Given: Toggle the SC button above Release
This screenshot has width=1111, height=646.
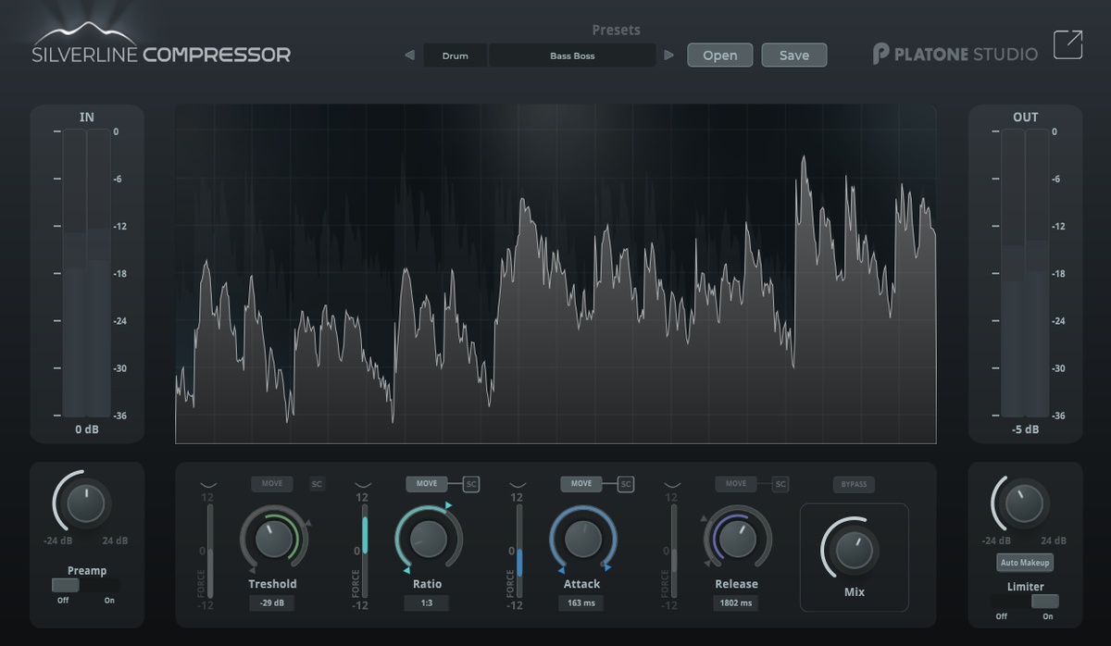Looking at the screenshot, I should (780, 484).
